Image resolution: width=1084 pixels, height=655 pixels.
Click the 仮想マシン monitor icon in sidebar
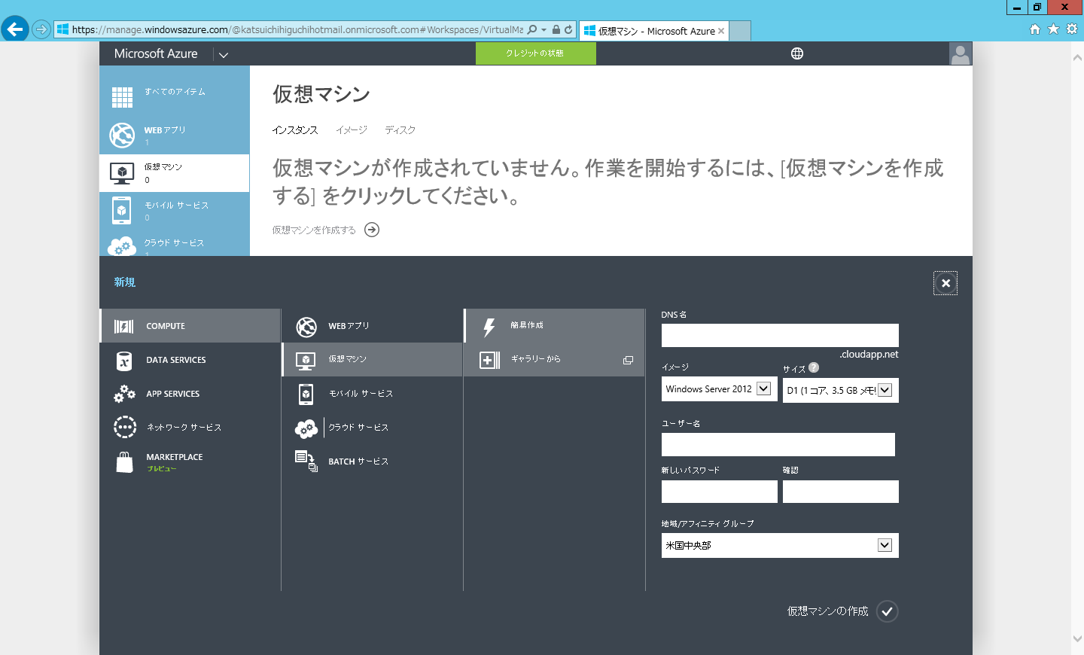click(x=122, y=173)
